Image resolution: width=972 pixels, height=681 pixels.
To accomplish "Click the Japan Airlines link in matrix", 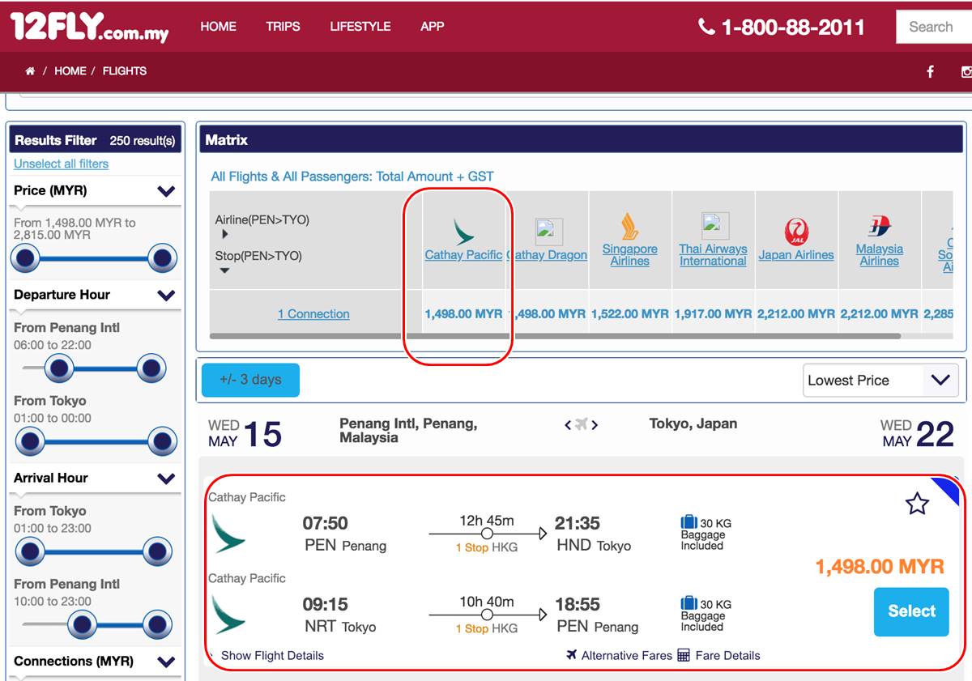I will point(796,255).
